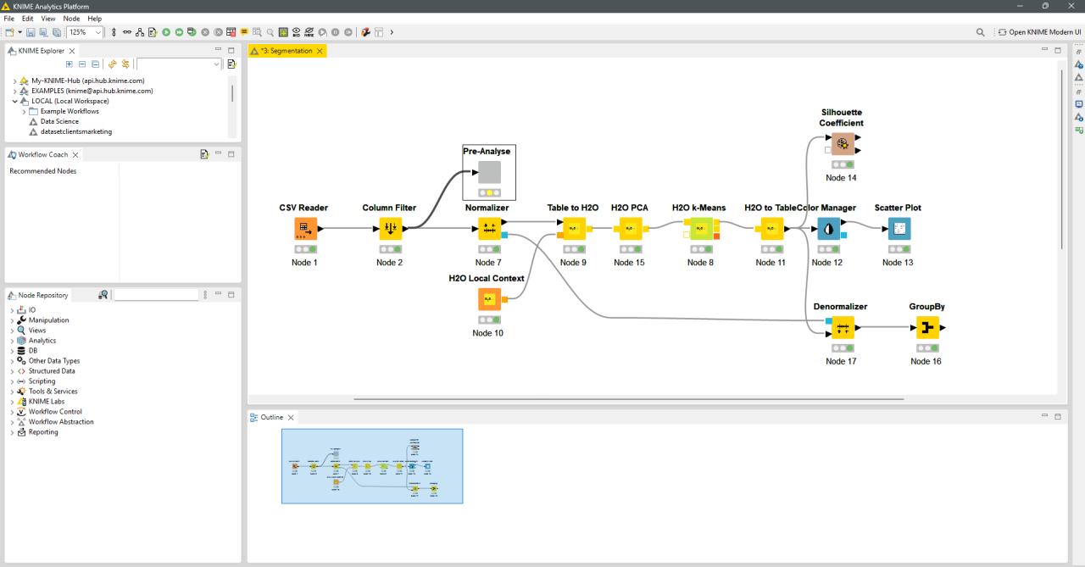Click the Auto layout toolbar icon

point(139,32)
